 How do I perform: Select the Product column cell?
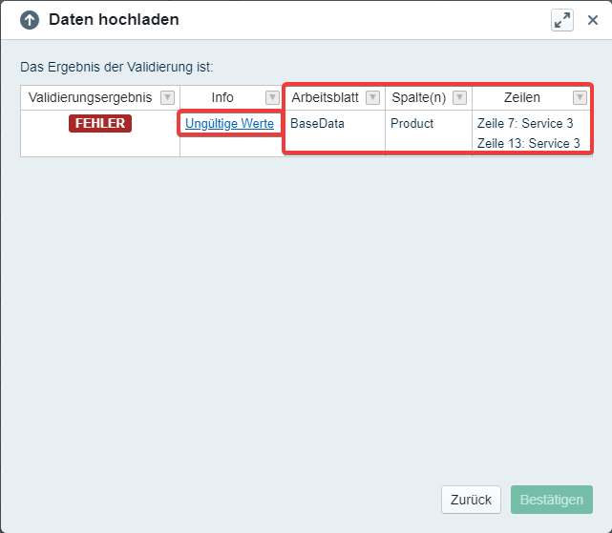412,124
